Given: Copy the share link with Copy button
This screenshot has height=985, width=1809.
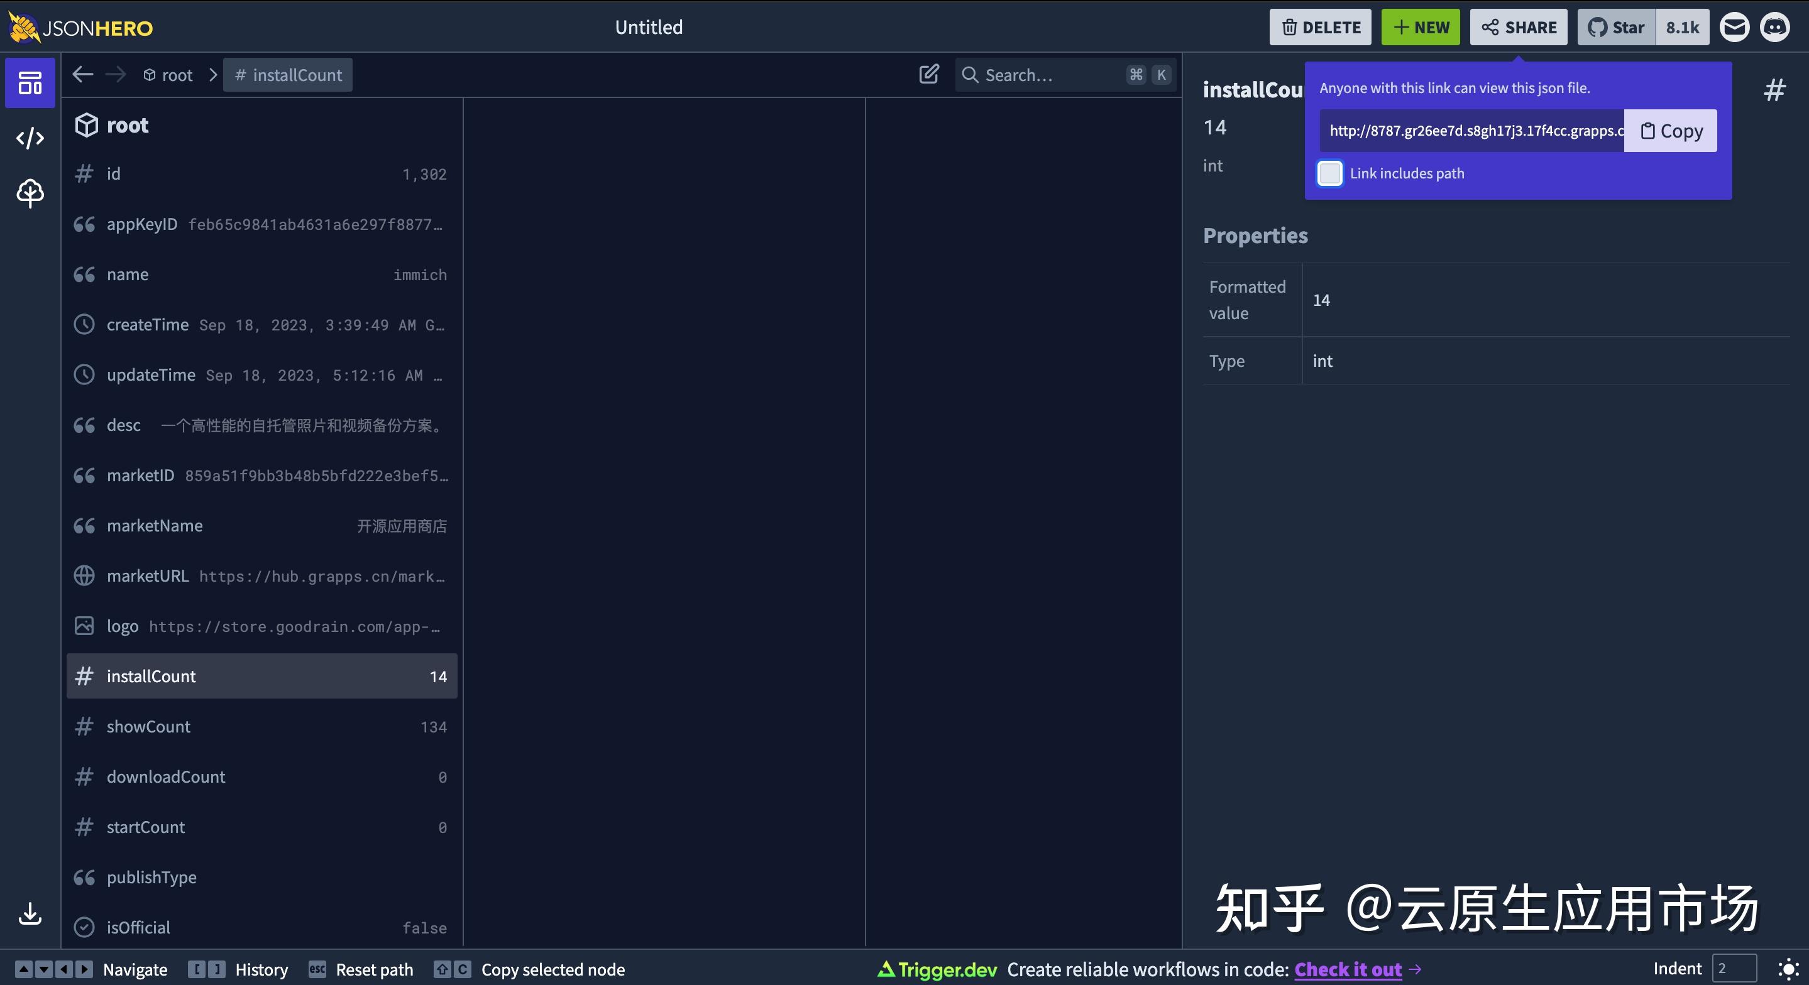Looking at the screenshot, I should (x=1670, y=131).
